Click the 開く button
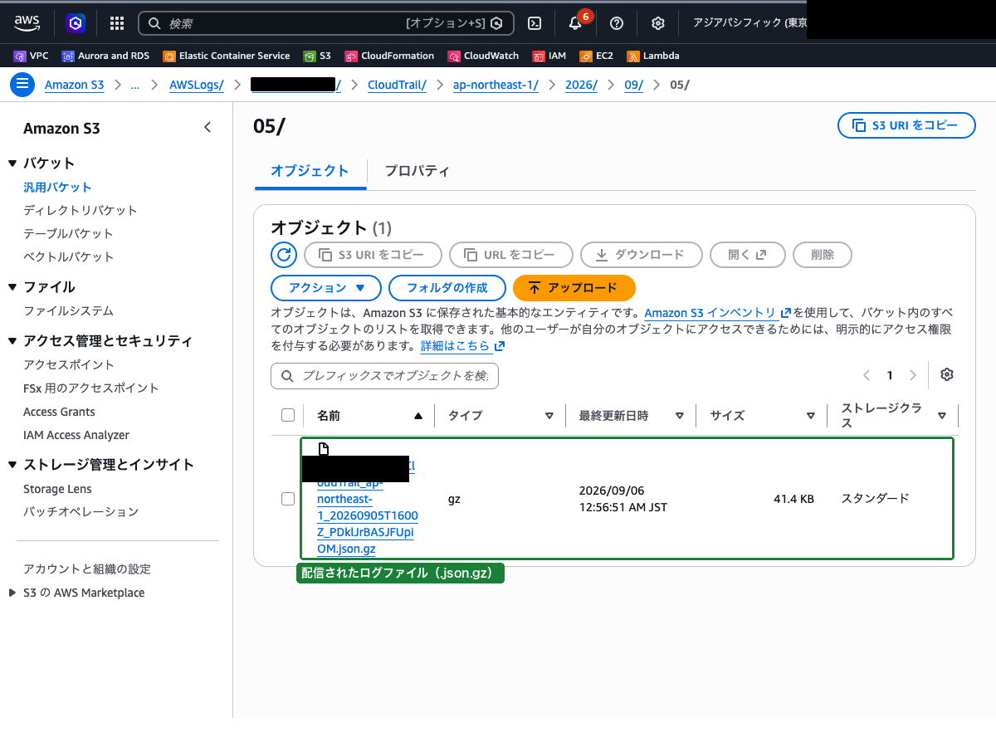This screenshot has width=996, height=747. (x=748, y=255)
